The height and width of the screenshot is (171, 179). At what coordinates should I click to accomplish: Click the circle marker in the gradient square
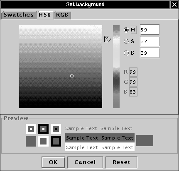pyautogui.click(x=72, y=76)
